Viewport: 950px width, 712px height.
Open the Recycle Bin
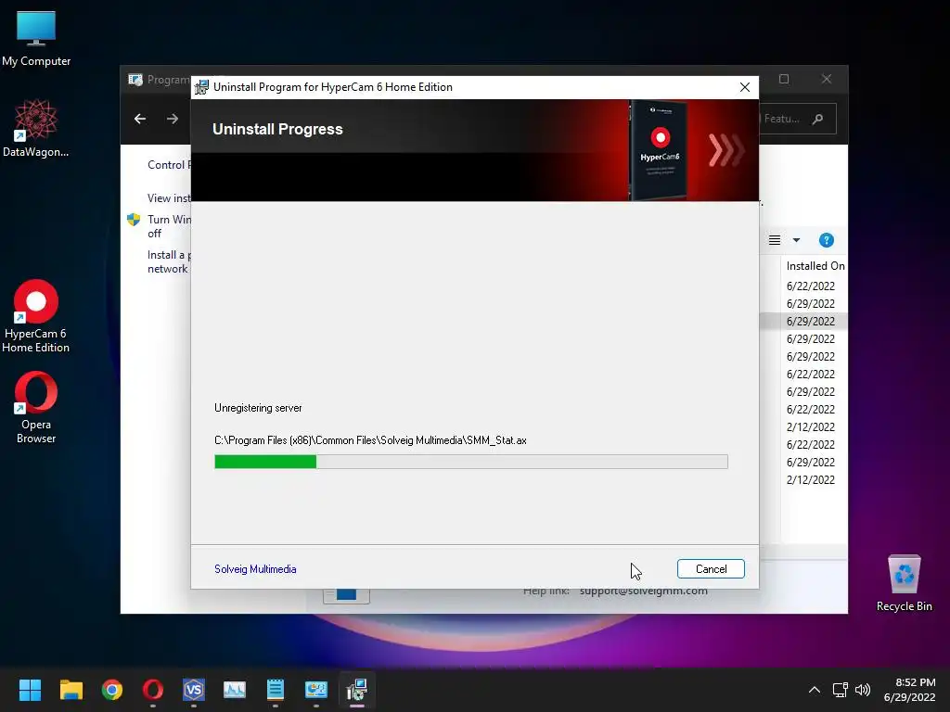click(x=904, y=583)
